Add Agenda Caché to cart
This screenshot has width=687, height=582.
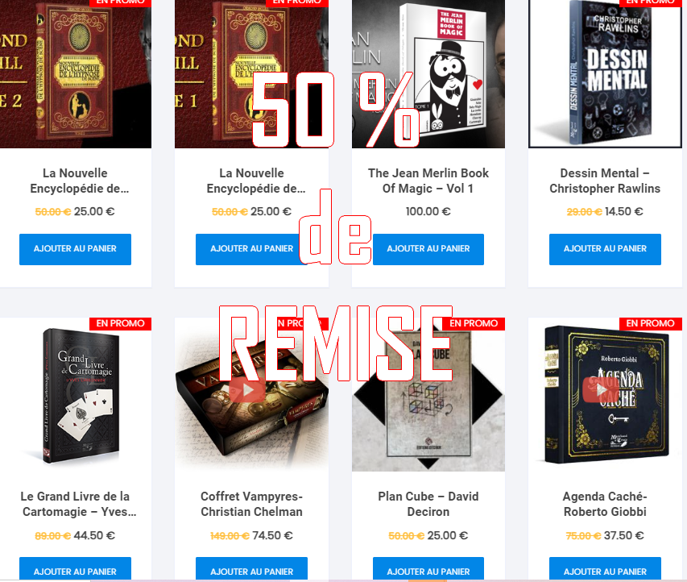pos(605,569)
